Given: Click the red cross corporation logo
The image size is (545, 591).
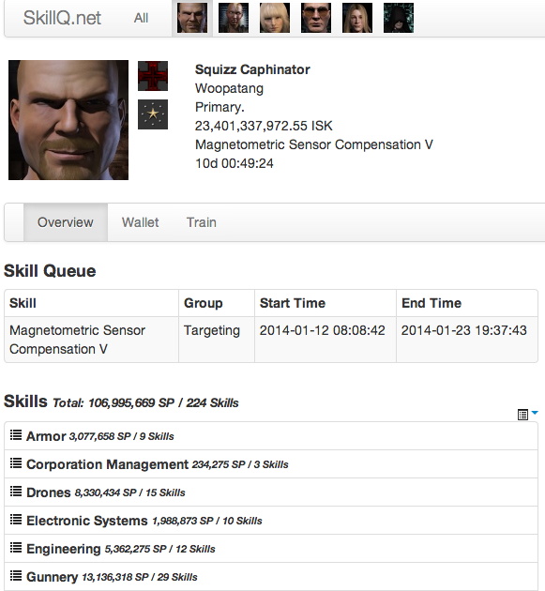Looking at the screenshot, I should point(153,76).
